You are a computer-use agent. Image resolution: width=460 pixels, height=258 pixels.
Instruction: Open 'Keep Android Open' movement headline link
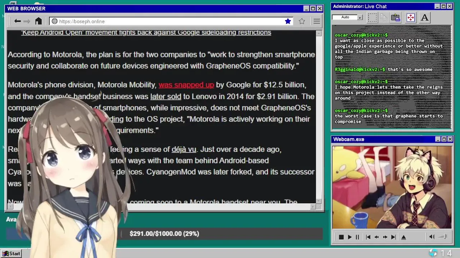tap(146, 33)
